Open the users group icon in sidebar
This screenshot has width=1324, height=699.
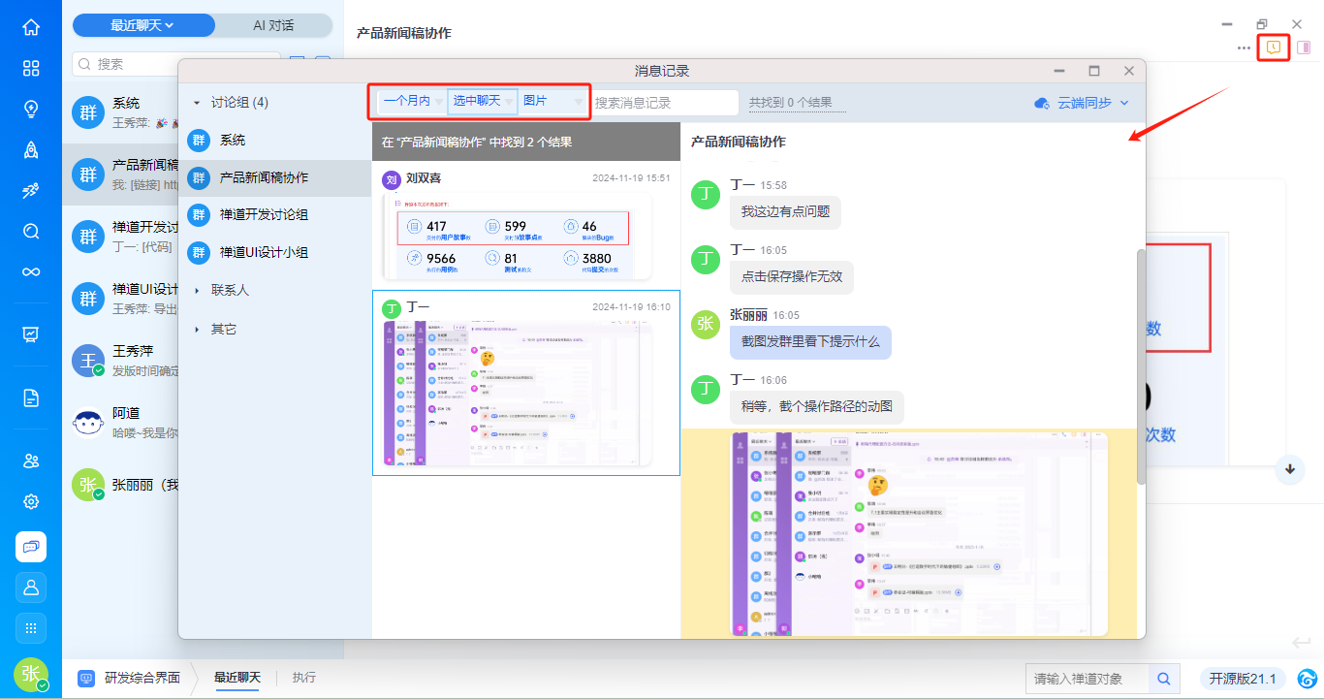click(31, 461)
